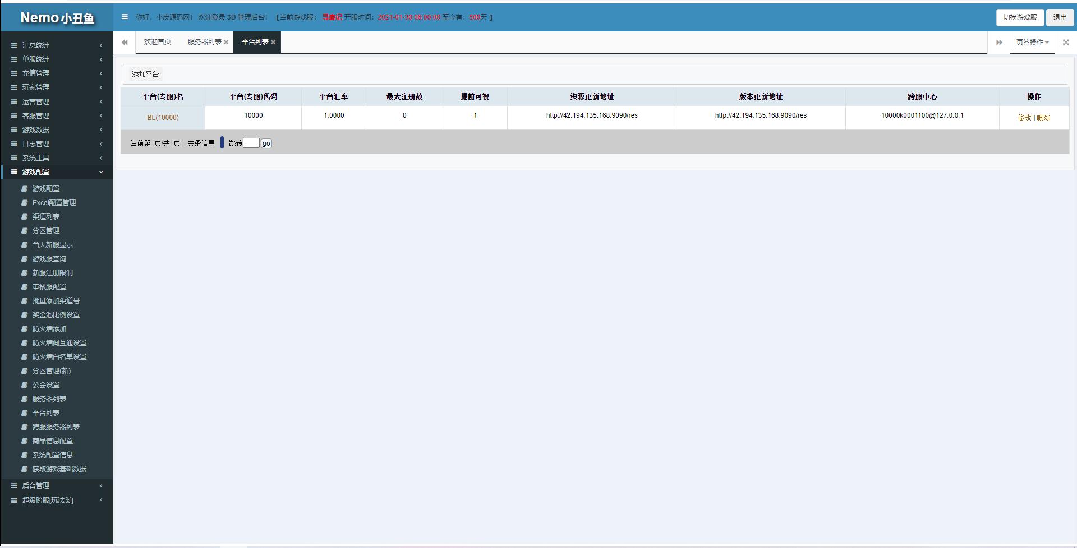This screenshot has height=548, width=1077.
Task: Click the book icon beside 公会设置
Action: click(24, 385)
